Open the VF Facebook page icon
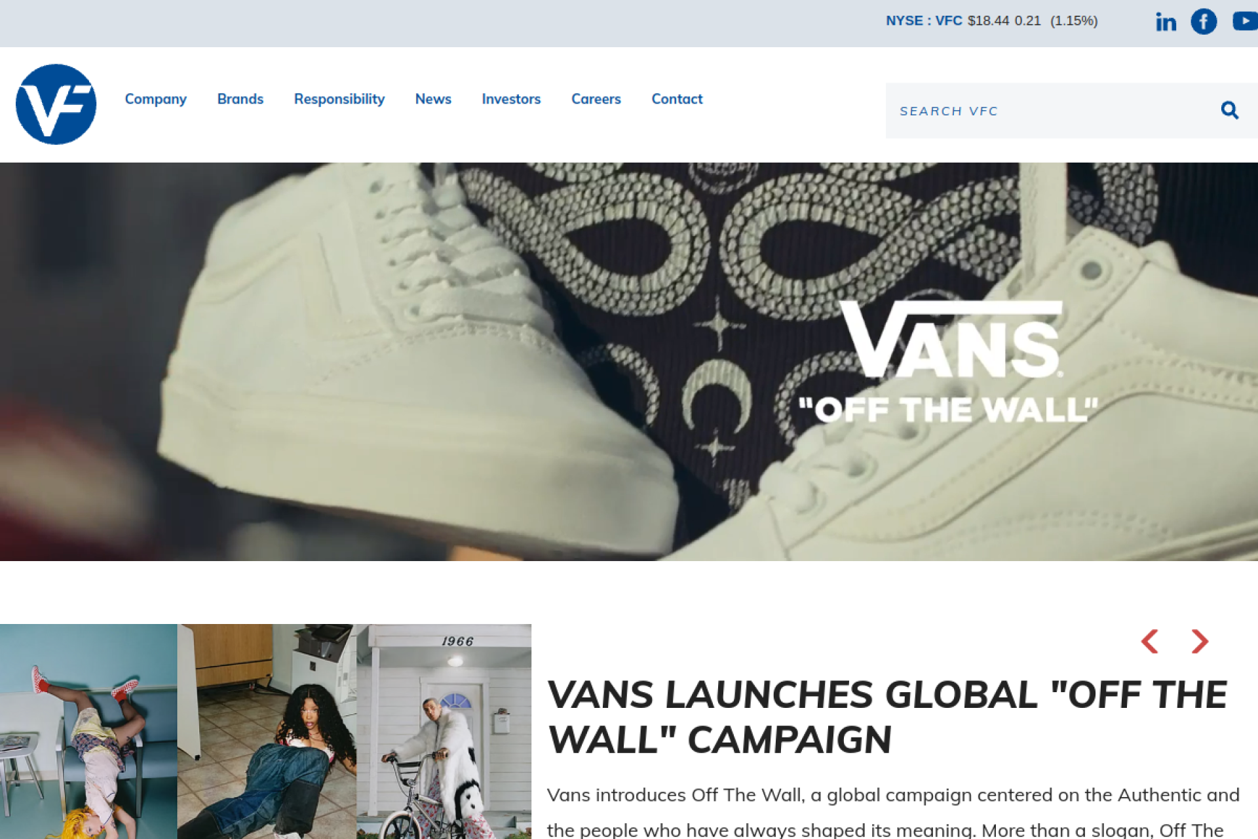1258x839 pixels. (1204, 22)
